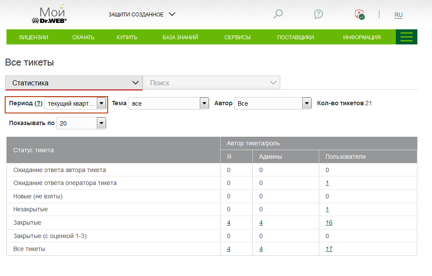The height and width of the screenshot is (276, 432).
Task: Open Пользователи count for Ожидание ответа оператора
Action: tap(327, 183)
